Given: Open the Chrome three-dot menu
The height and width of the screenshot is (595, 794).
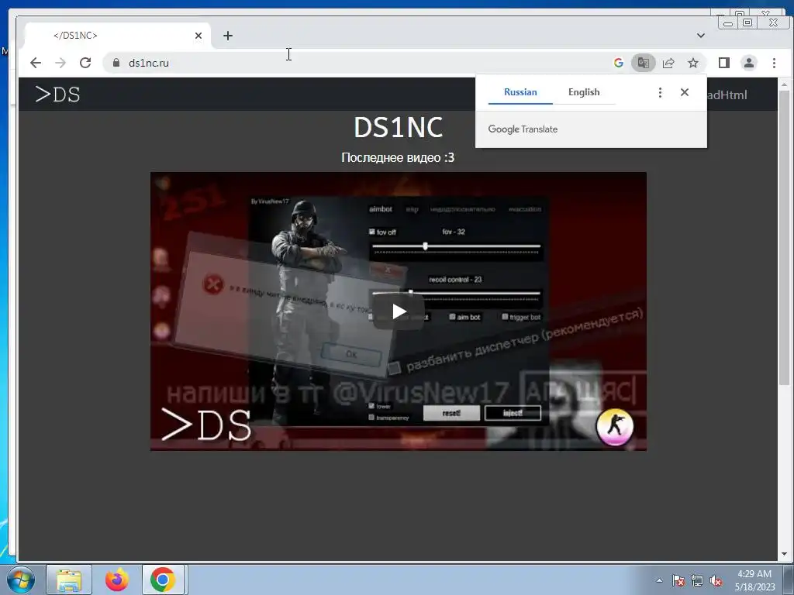Looking at the screenshot, I should (774, 63).
